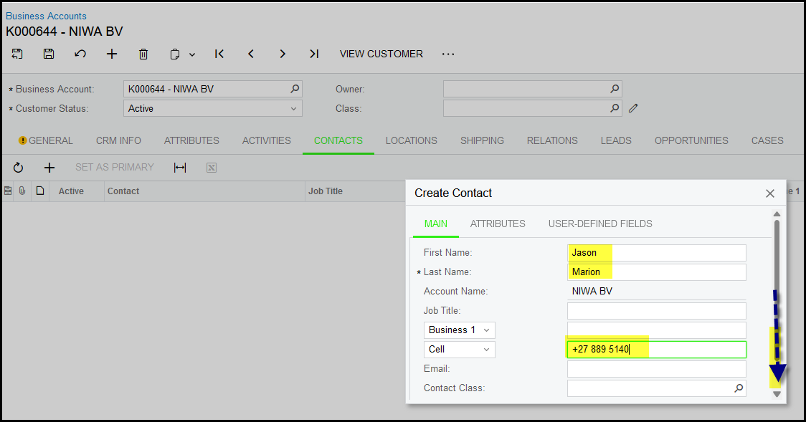The image size is (806, 422).
Task: Expand the Business 1 phone type dropdown
Action: click(486, 330)
